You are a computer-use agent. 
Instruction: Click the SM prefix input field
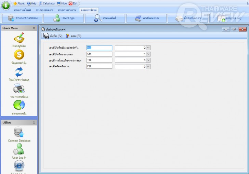point(99,54)
